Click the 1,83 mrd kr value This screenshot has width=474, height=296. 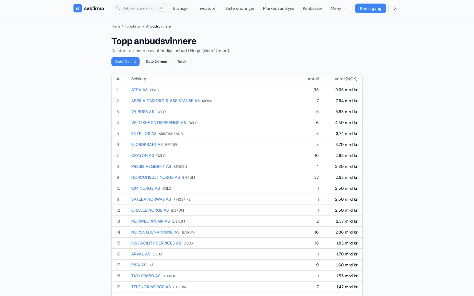[x=347, y=243]
